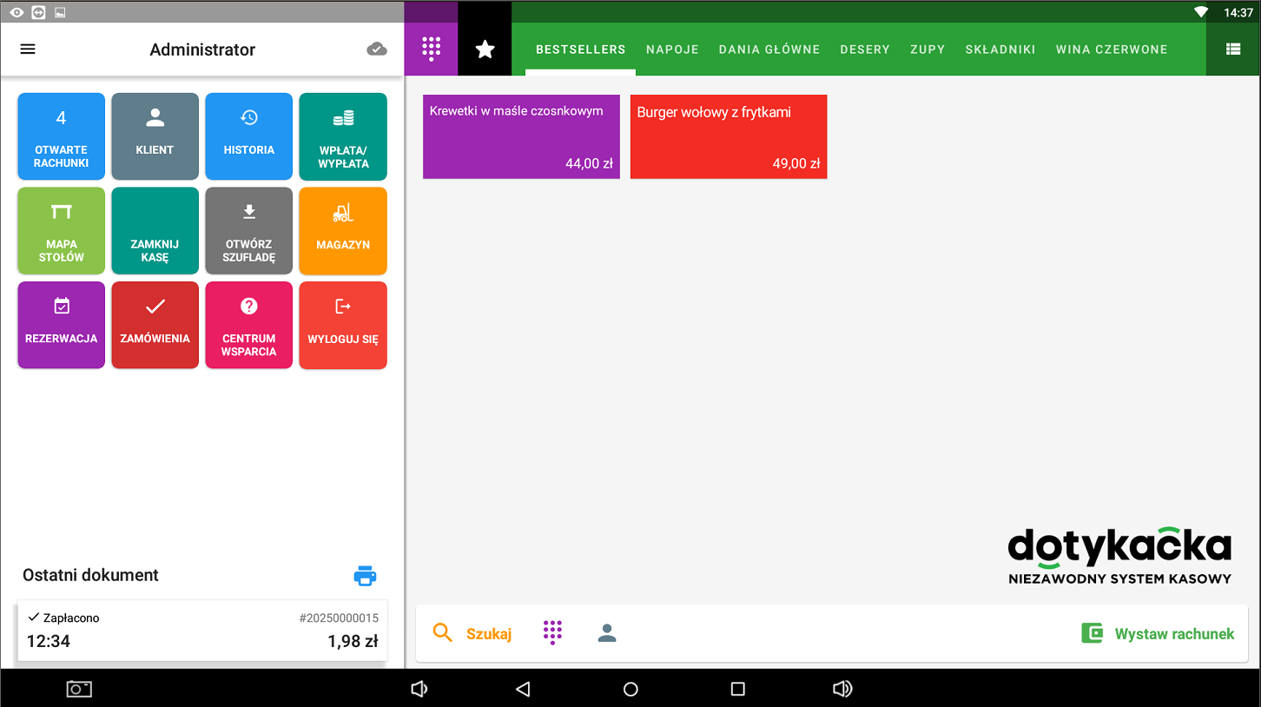The image size is (1261, 707).
Task: Open the hamburger menu next to Administrator
Action: [x=28, y=50]
